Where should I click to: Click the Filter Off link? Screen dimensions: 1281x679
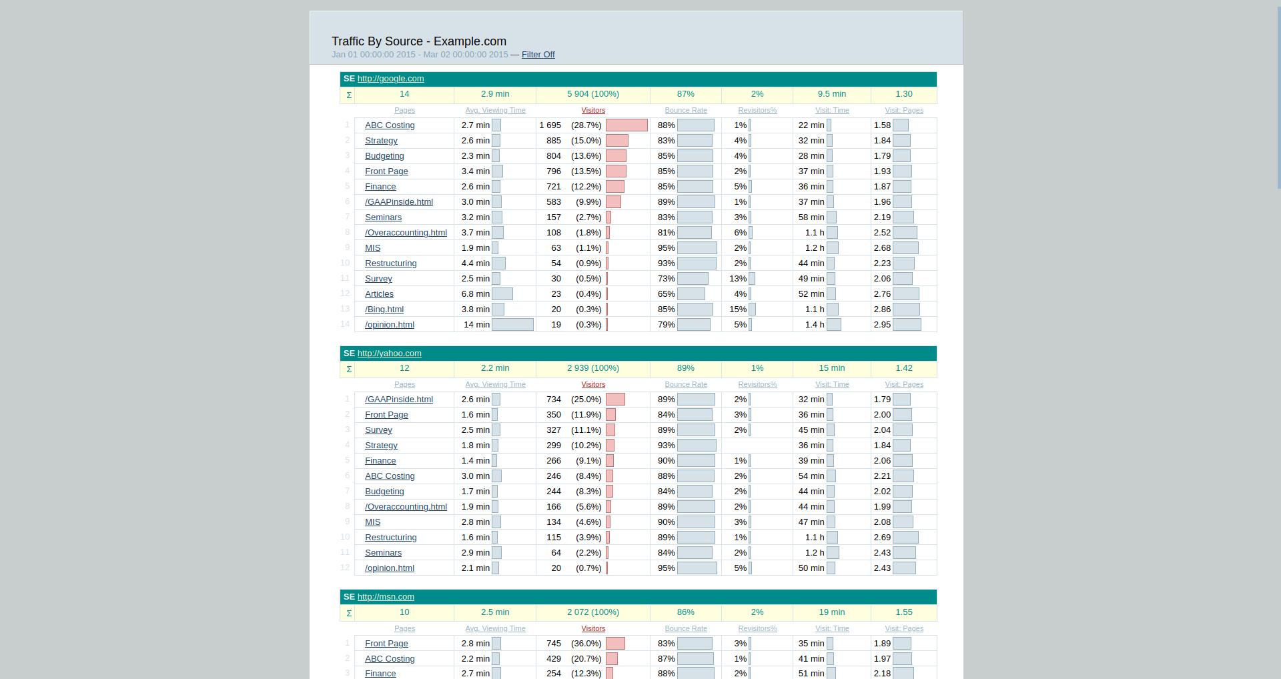pos(538,55)
